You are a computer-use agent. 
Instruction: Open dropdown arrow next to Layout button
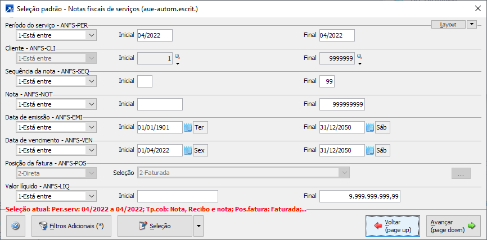click(x=472, y=25)
